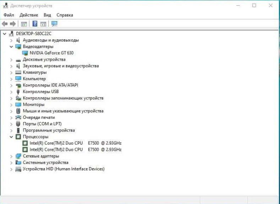Expand Устройства HID category

tap(11, 169)
